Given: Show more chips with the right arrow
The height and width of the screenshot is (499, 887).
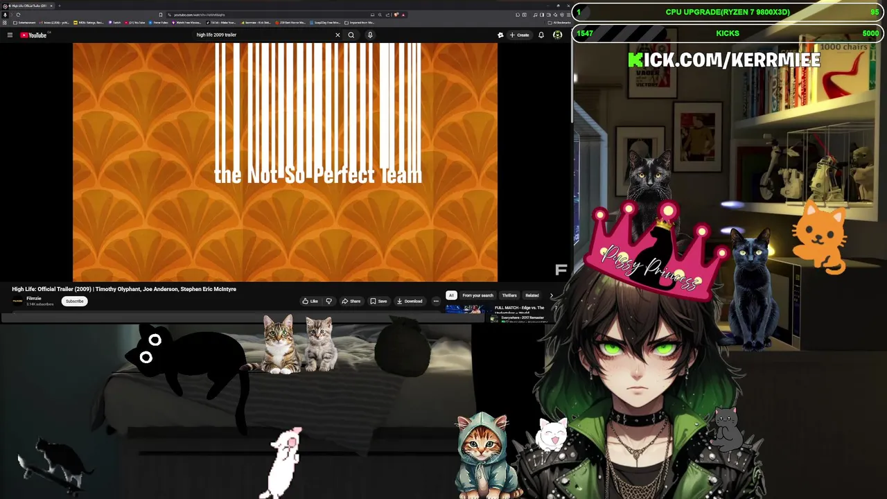Looking at the screenshot, I should click(x=552, y=295).
